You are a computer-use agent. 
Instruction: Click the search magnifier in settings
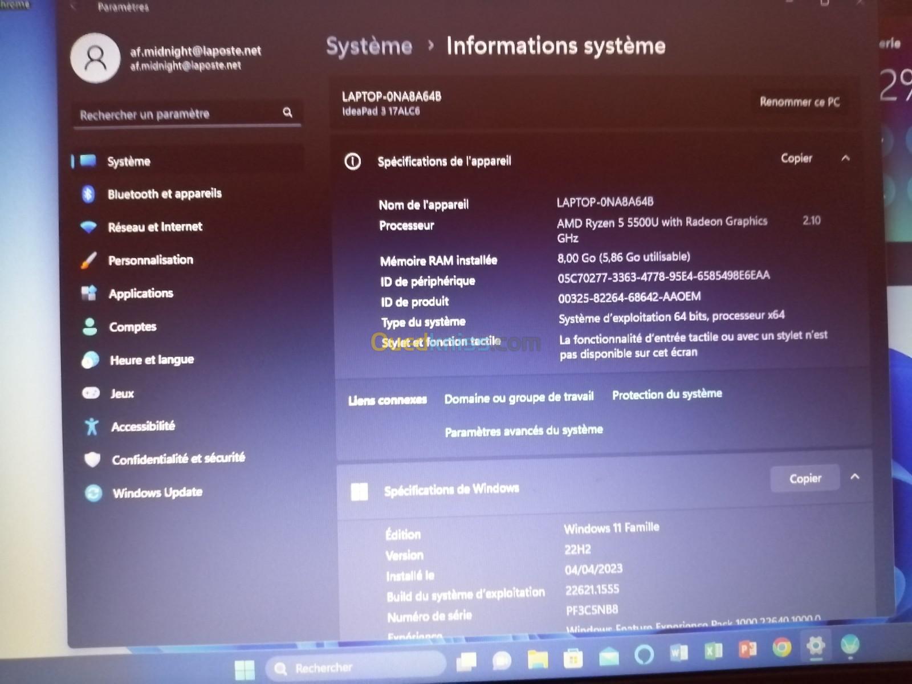288,112
